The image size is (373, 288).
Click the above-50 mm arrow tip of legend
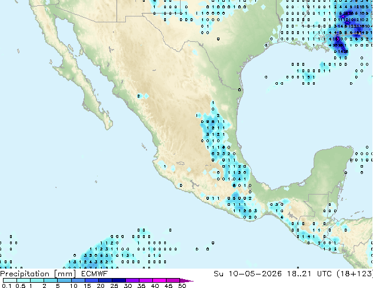186,280
